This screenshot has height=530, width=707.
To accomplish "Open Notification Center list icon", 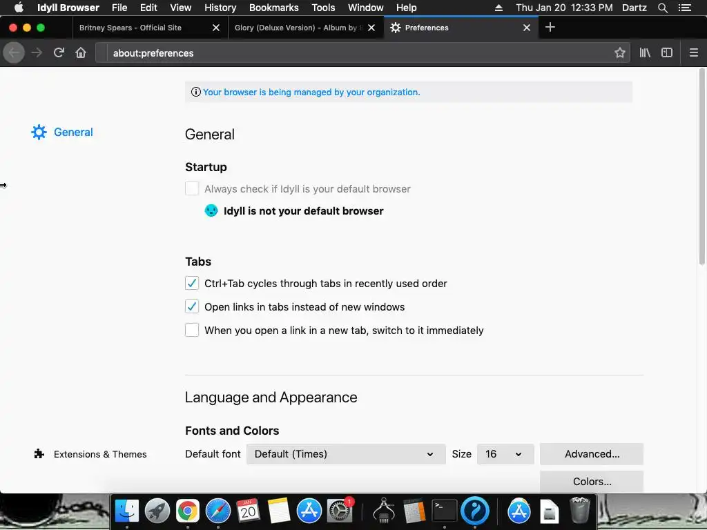I will 684,8.
